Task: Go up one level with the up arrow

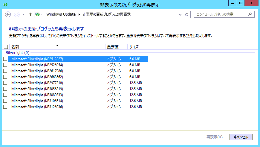Action: pos(30,14)
